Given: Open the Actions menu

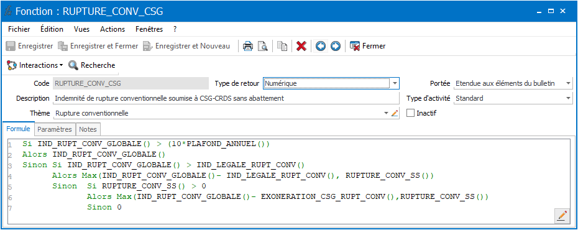Looking at the screenshot, I should coord(112,29).
